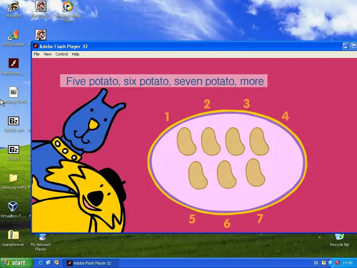
Task: Select the marioforever zip icon
Action: click(13, 238)
